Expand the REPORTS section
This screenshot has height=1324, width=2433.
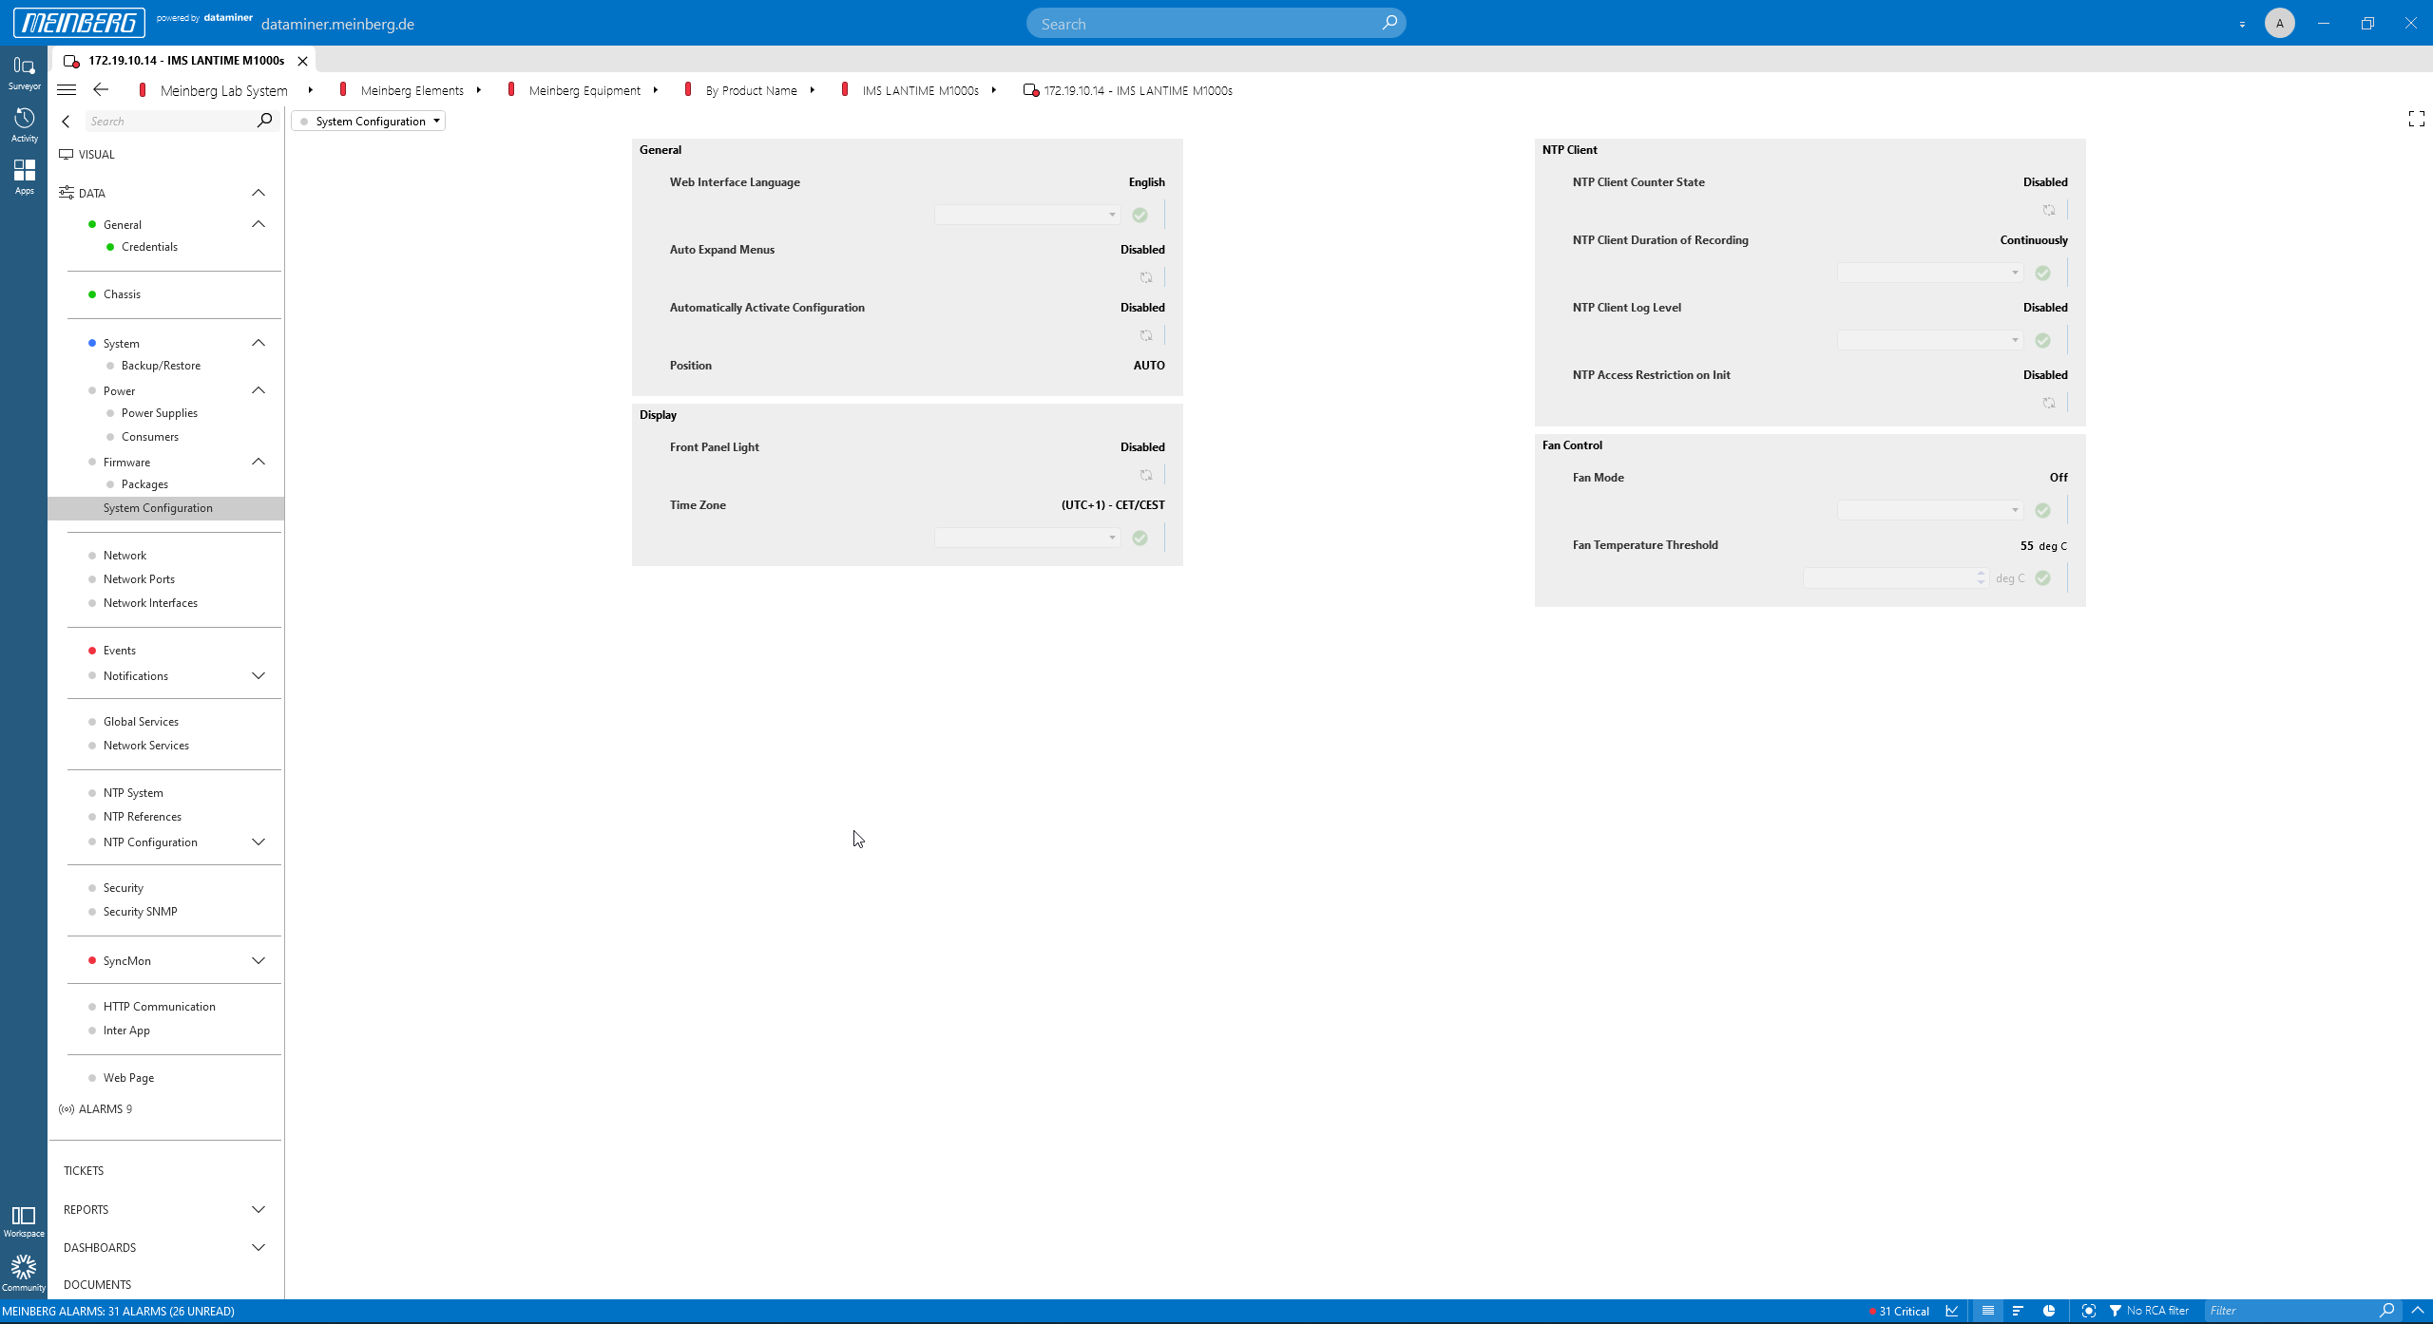[x=259, y=1210]
